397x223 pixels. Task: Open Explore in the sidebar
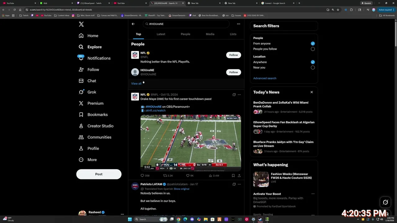(x=90, y=47)
